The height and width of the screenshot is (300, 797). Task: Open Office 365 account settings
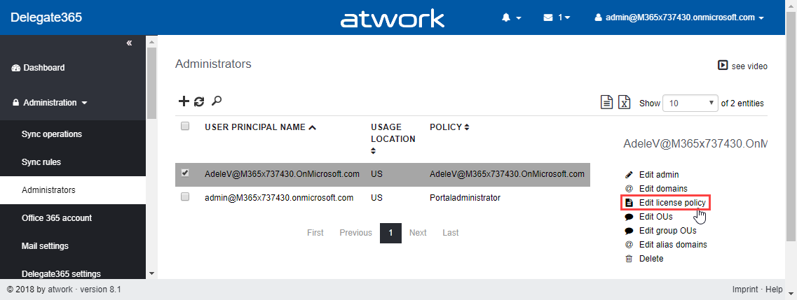[x=57, y=218]
